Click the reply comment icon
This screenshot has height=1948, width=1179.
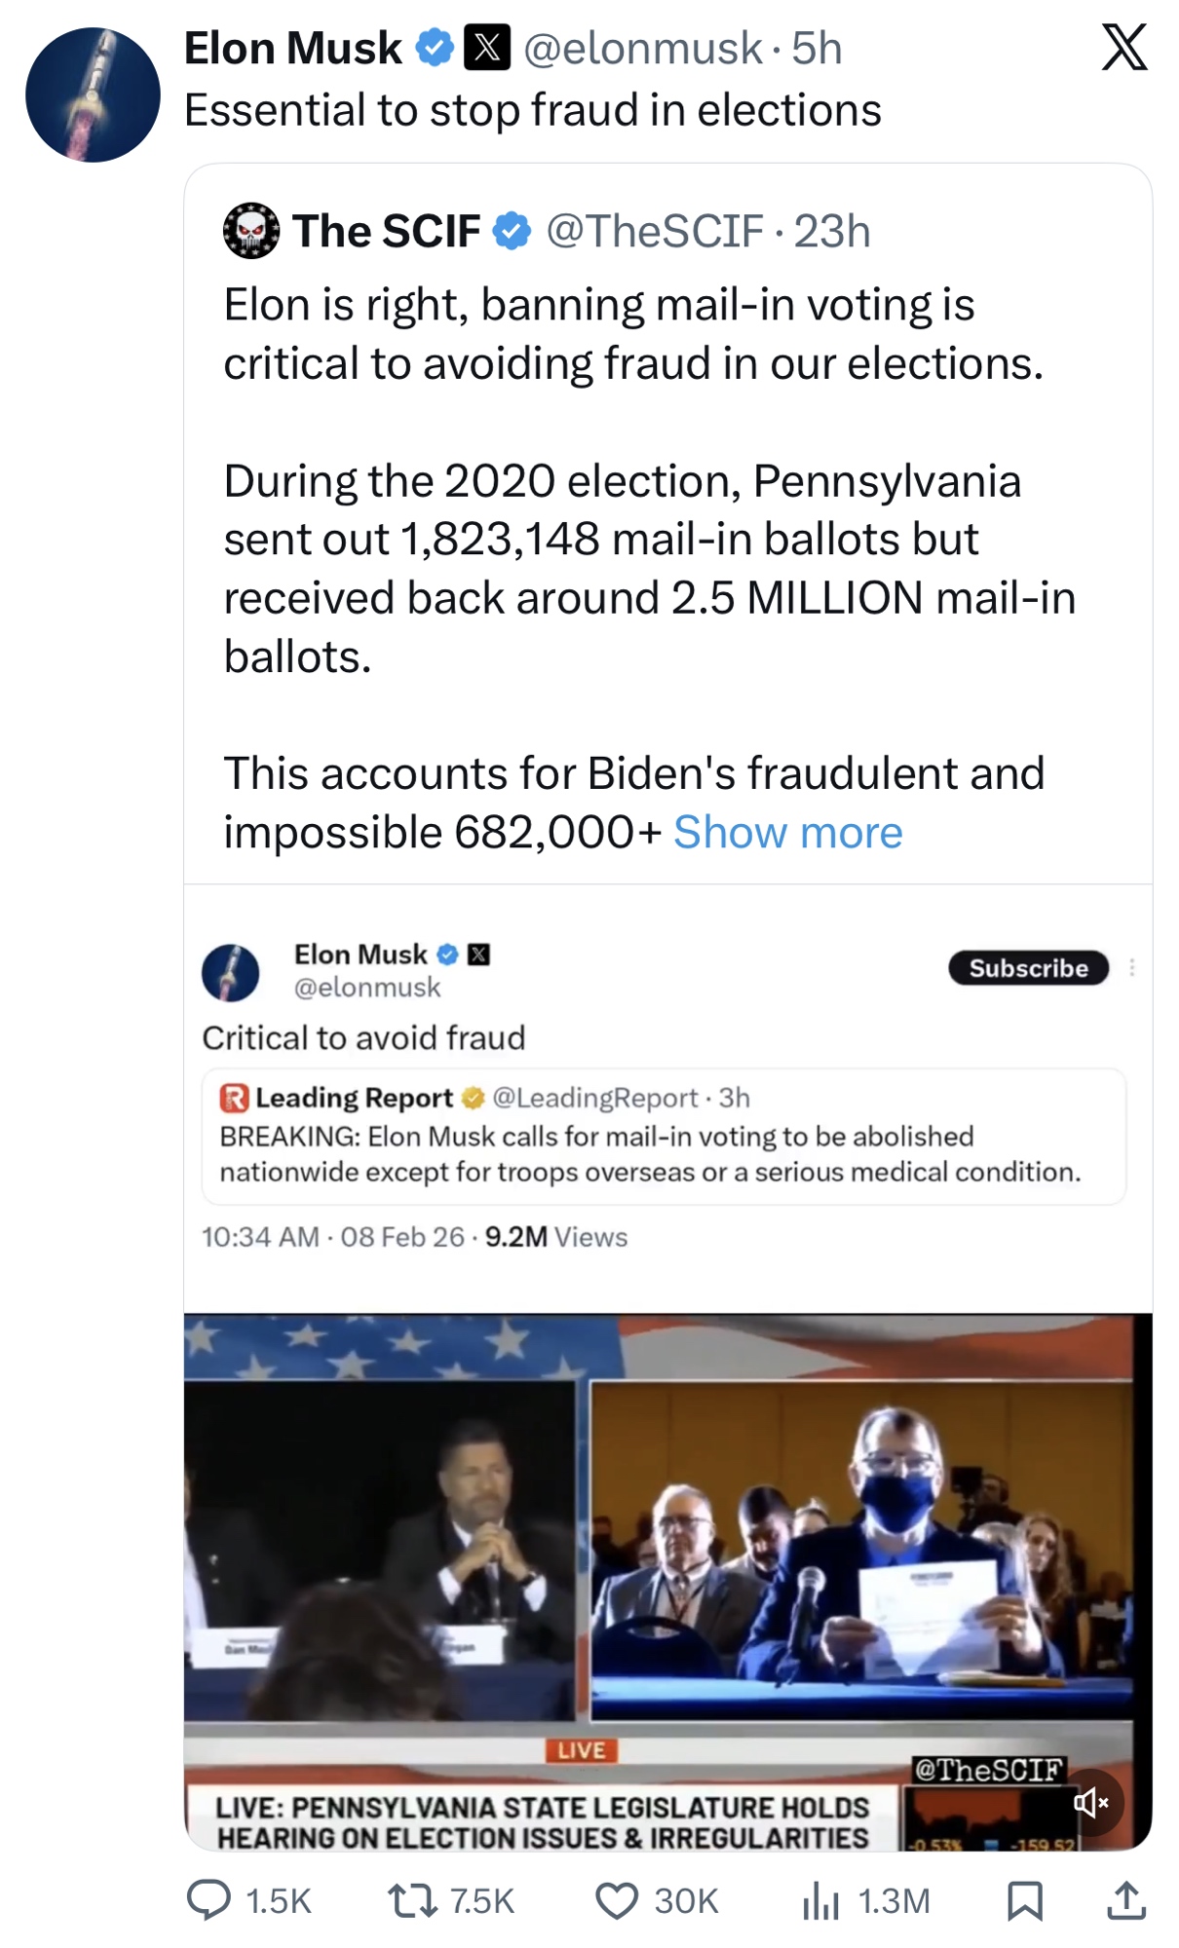click(209, 1900)
